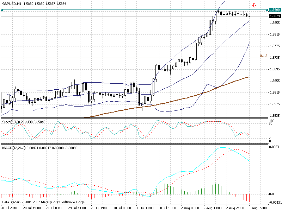
Task: Click the 2 Aug 13:00 time label
Action: pyautogui.click(x=213, y=208)
